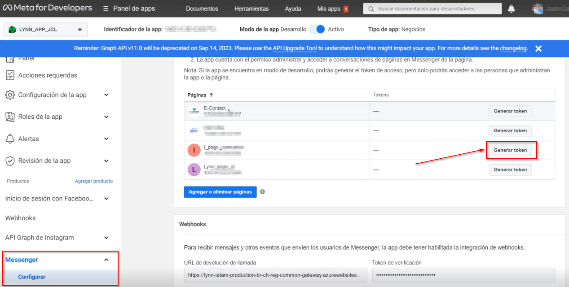Expand the Revisión de la app section
This screenshot has width=569, height=287.
pyautogui.click(x=106, y=161)
